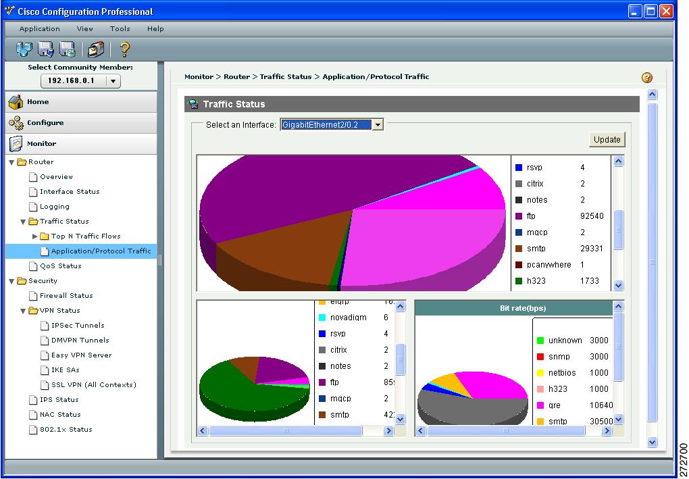689x479 pixels.
Task: Open the Manage Community network devices icon
Action: (24, 49)
